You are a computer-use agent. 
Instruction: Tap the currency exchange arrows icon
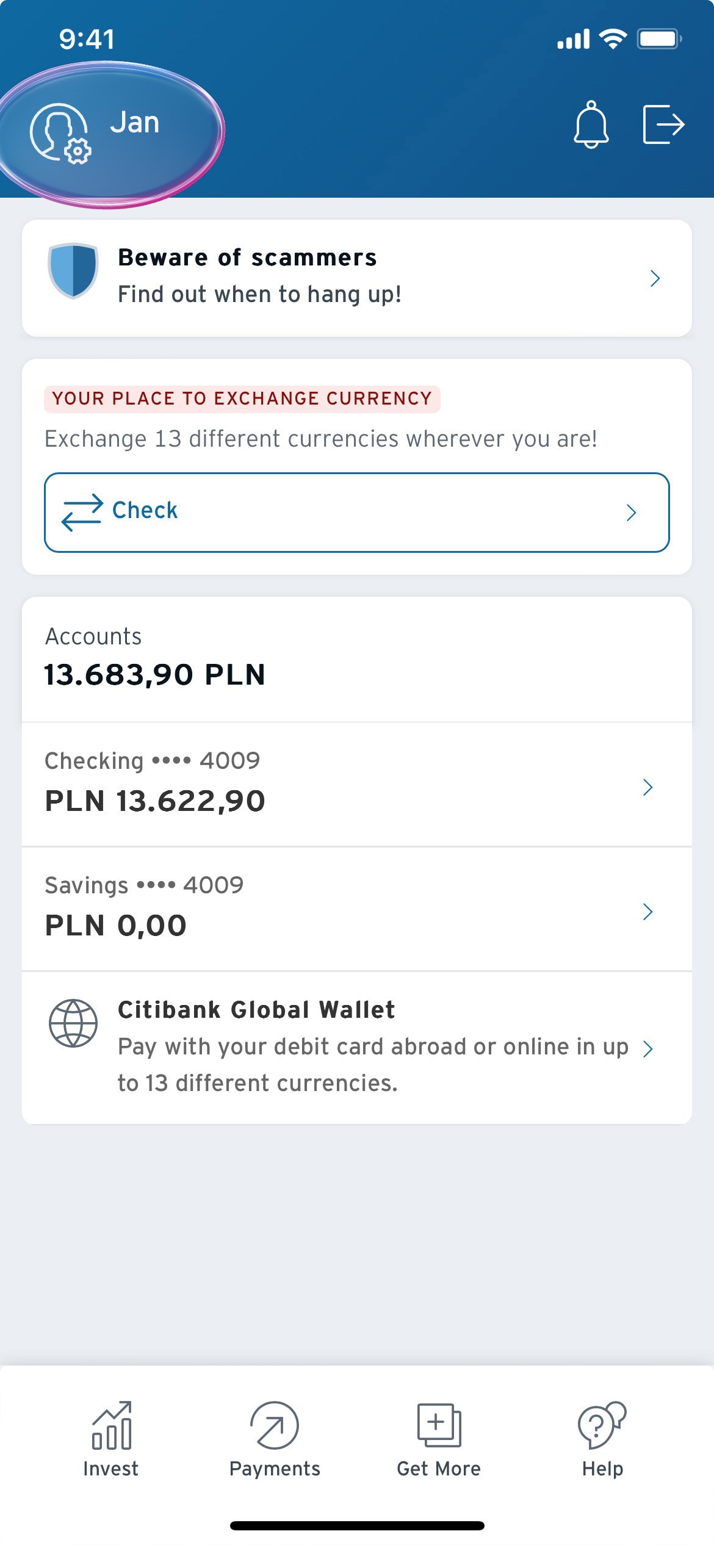pyautogui.click(x=82, y=512)
